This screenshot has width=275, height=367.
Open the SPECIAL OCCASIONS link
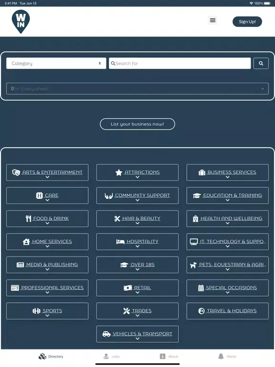231,288
